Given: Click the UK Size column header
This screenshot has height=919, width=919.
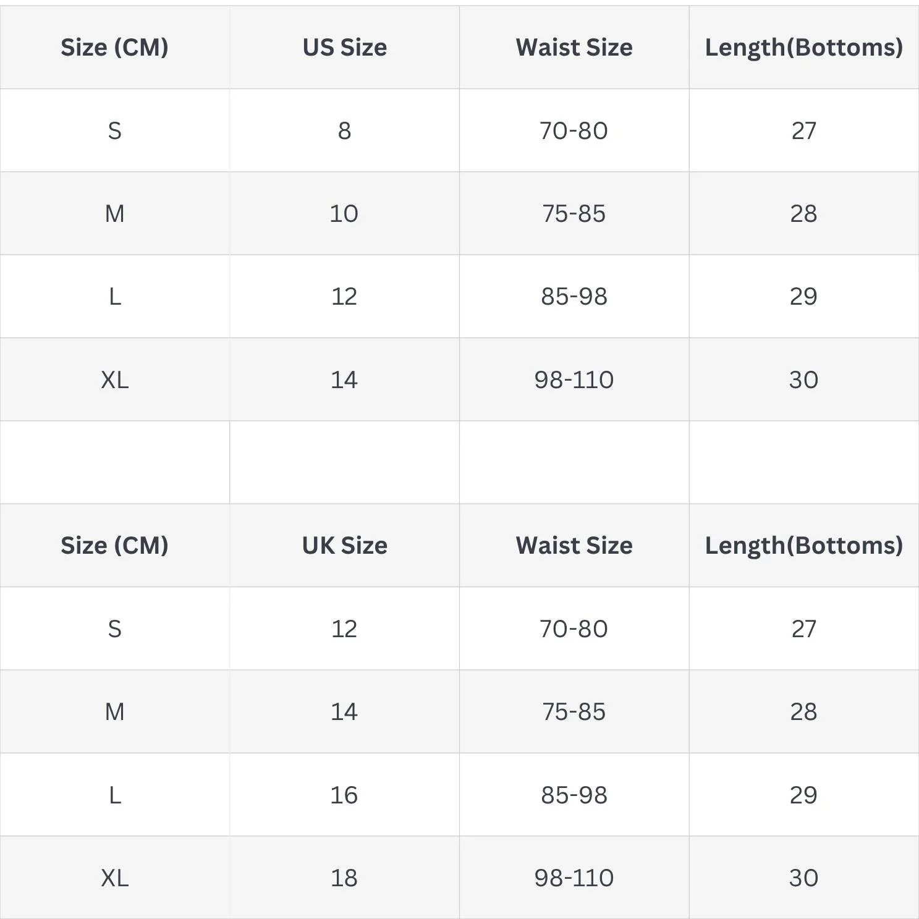Looking at the screenshot, I should pos(344,546).
